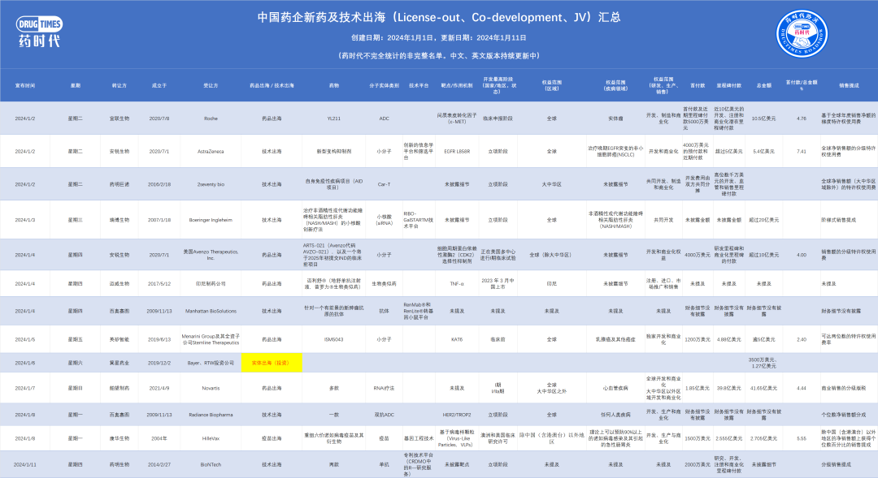Screen dimensions: 878x478
Task: Select the RNAi疗法 cell
Action: [384, 388]
